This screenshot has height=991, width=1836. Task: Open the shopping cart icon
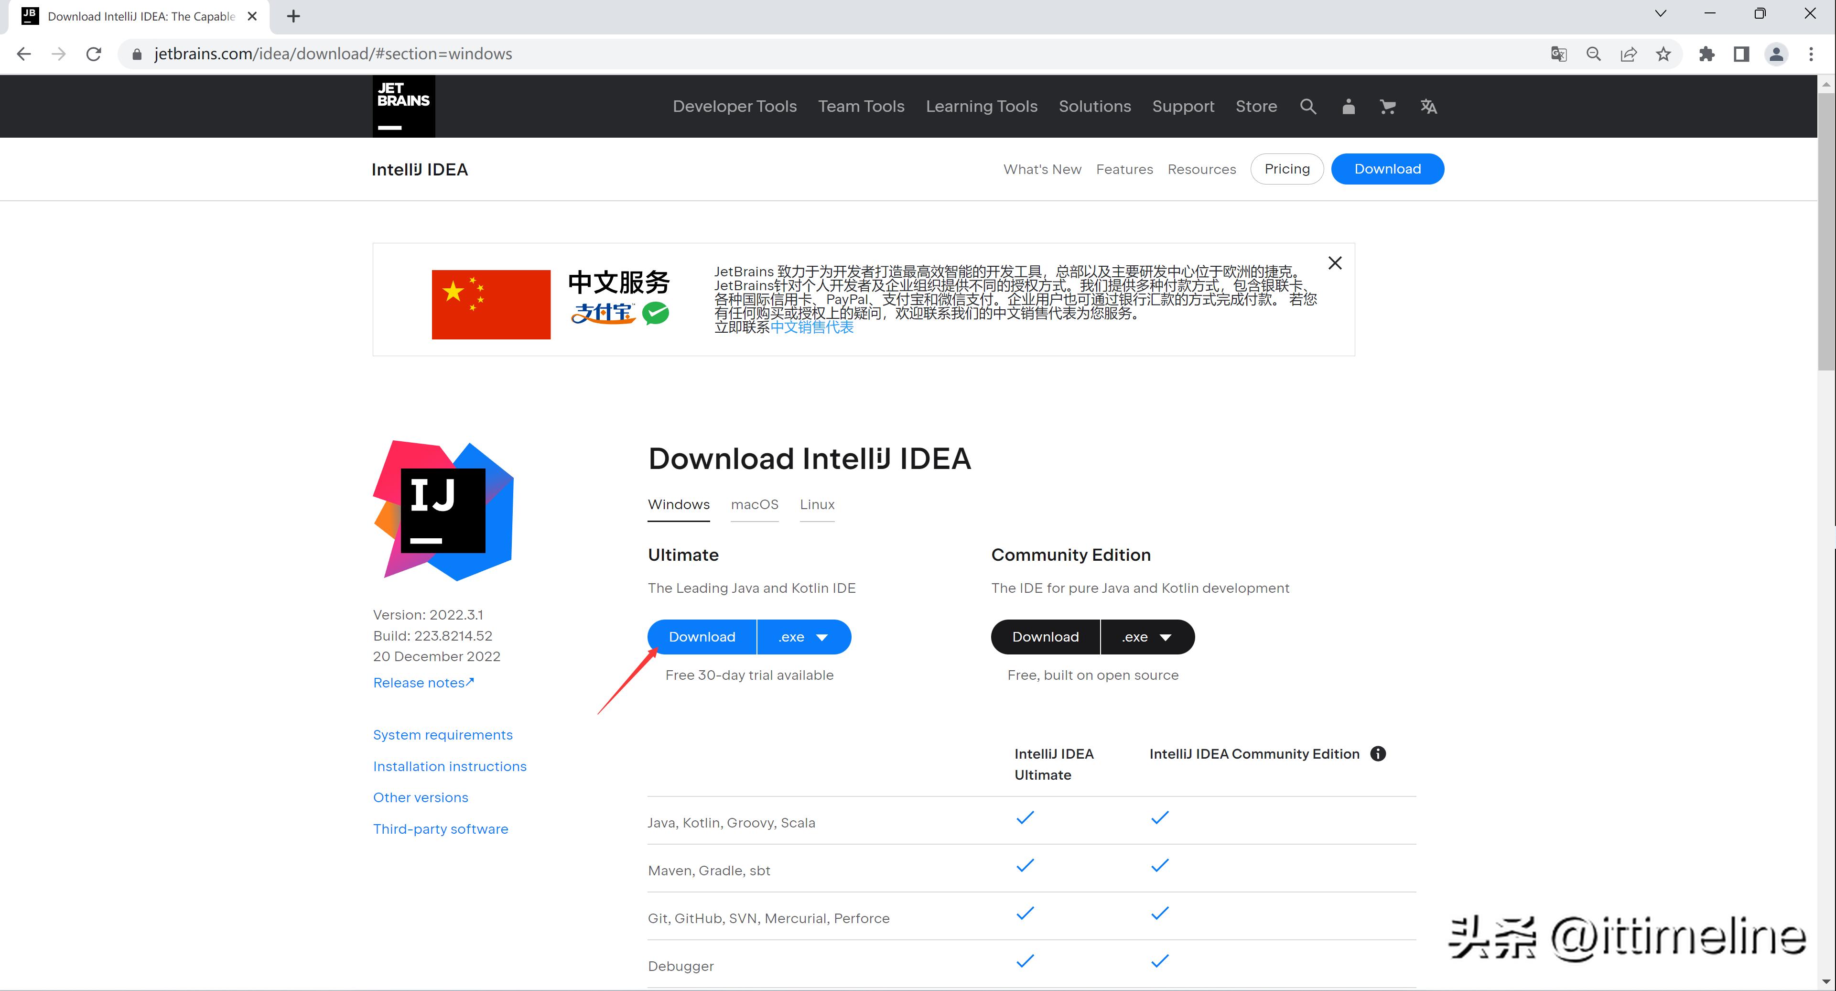click(x=1388, y=107)
